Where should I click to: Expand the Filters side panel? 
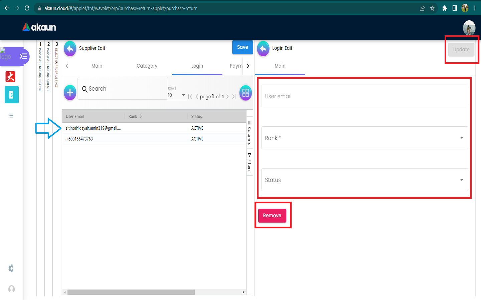tap(250, 162)
